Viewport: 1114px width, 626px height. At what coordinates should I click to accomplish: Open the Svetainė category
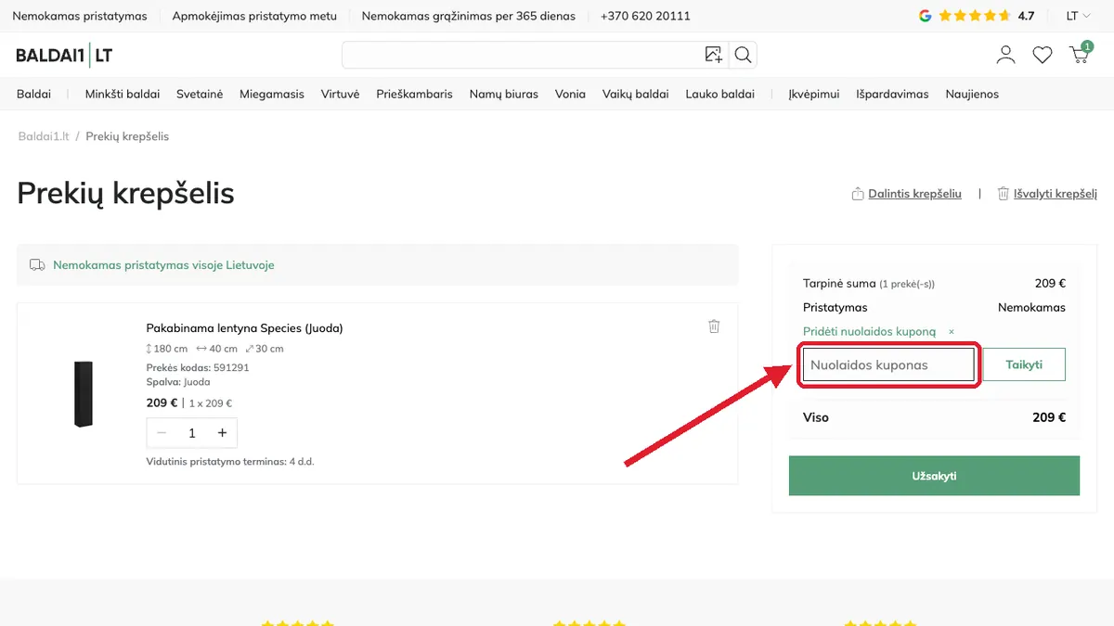pyautogui.click(x=200, y=94)
